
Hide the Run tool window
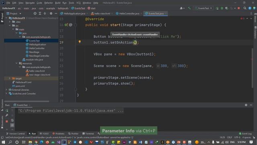(251, 105)
